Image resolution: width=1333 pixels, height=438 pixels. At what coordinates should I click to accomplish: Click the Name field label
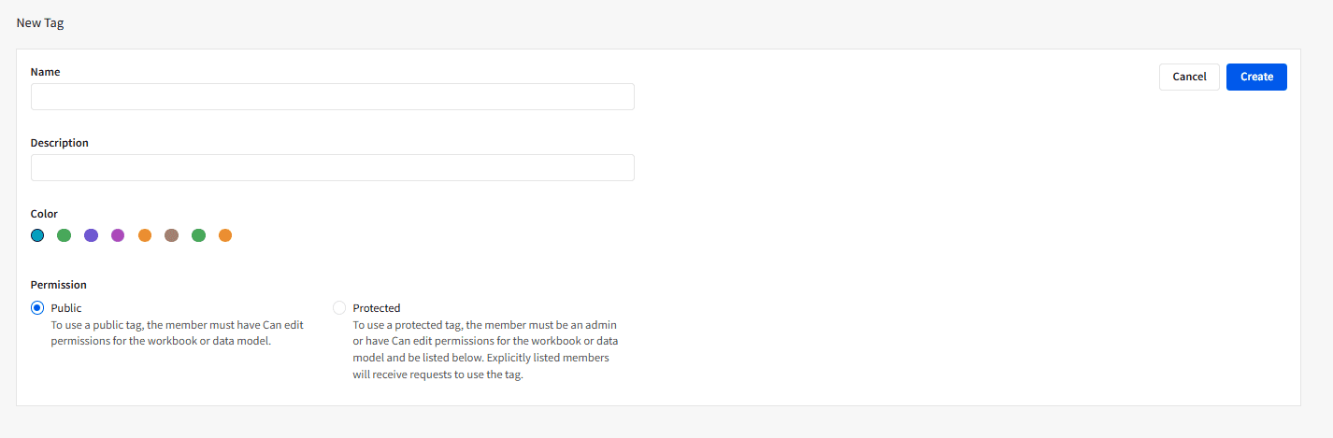[x=46, y=72]
